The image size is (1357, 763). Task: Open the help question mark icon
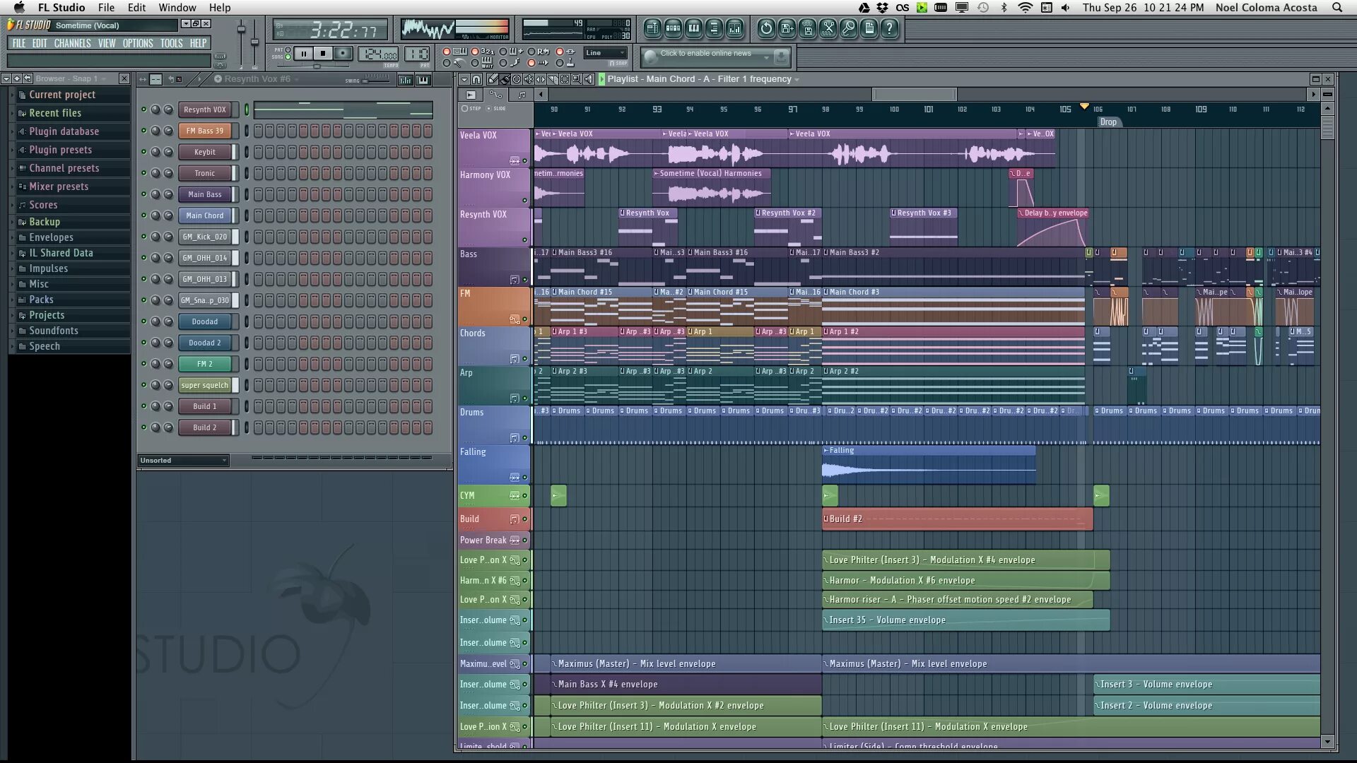tap(890, 28)
